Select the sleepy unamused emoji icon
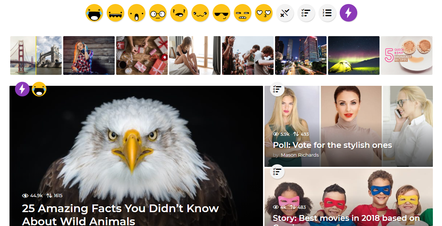442x226 pixels. [243, 13]
